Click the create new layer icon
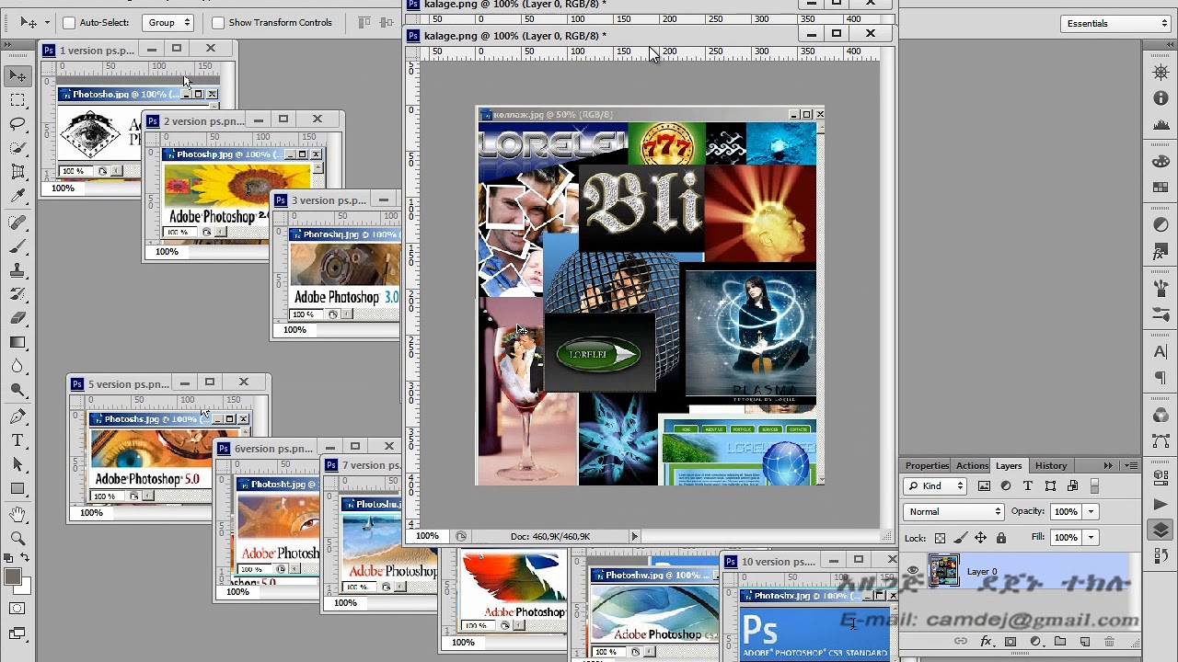1178x662 pixels. (1085, 641)
